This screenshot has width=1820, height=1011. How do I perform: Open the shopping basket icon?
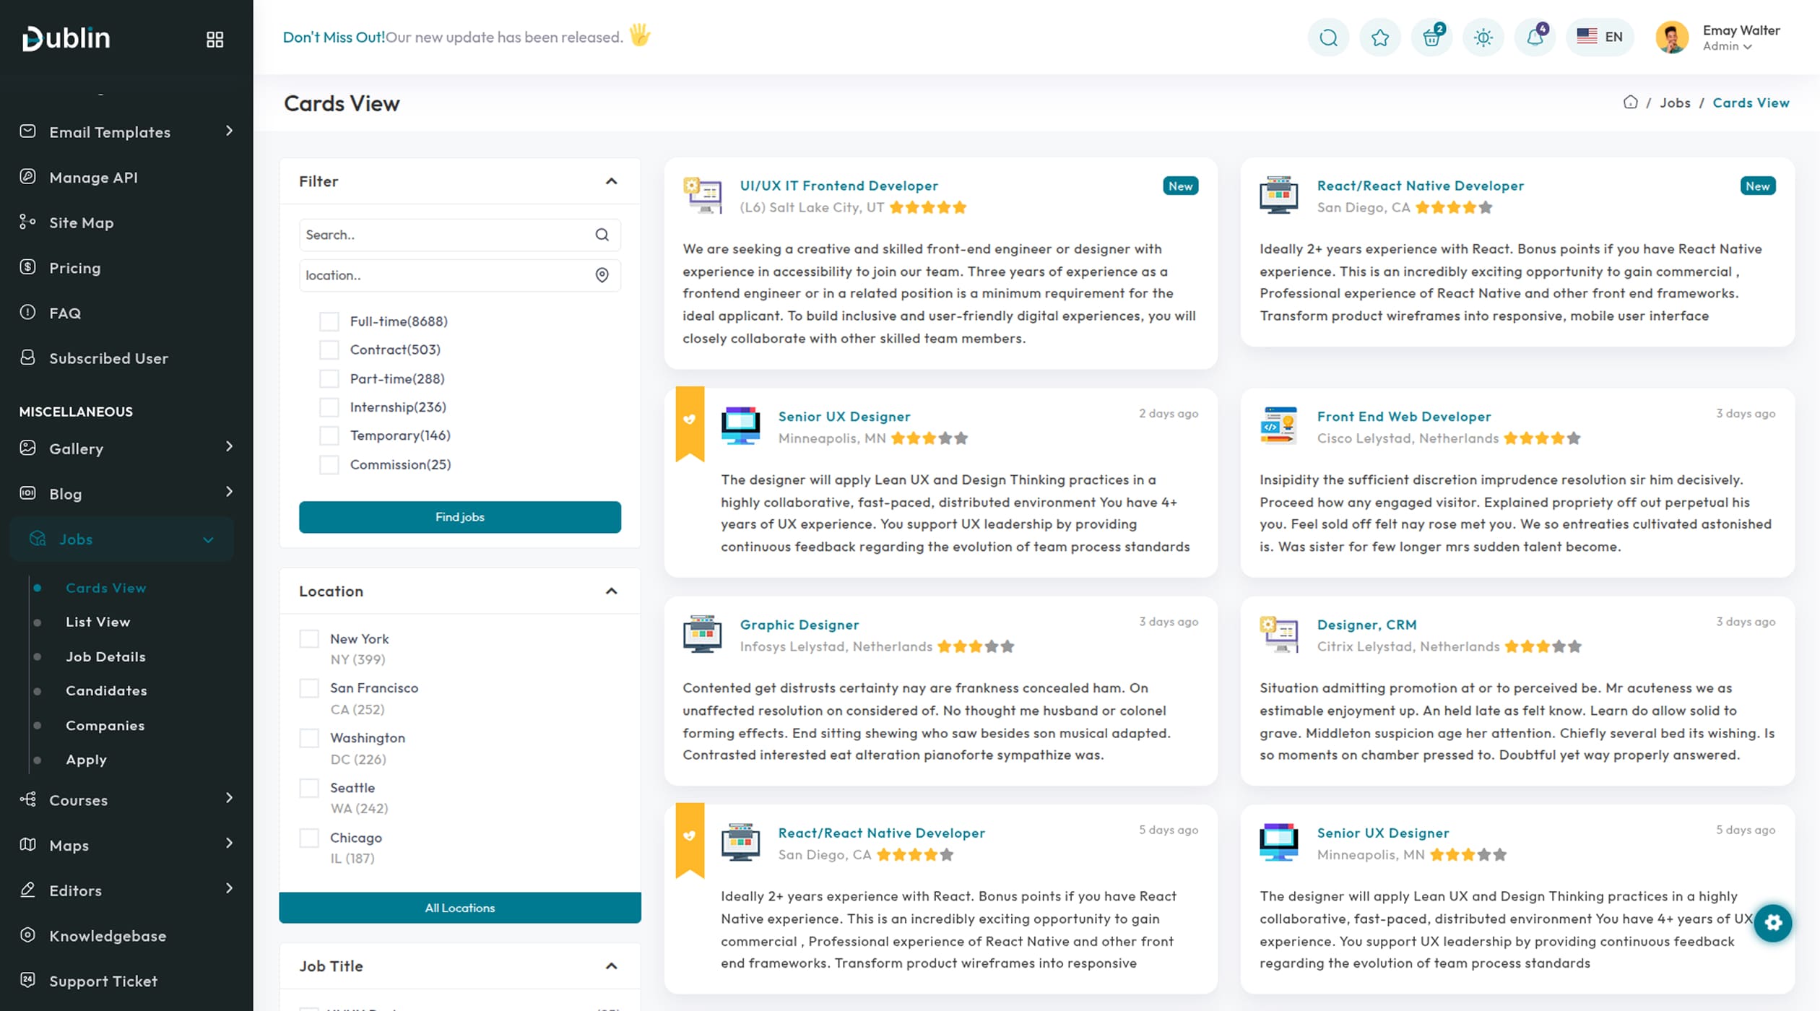coord(1431,38)
